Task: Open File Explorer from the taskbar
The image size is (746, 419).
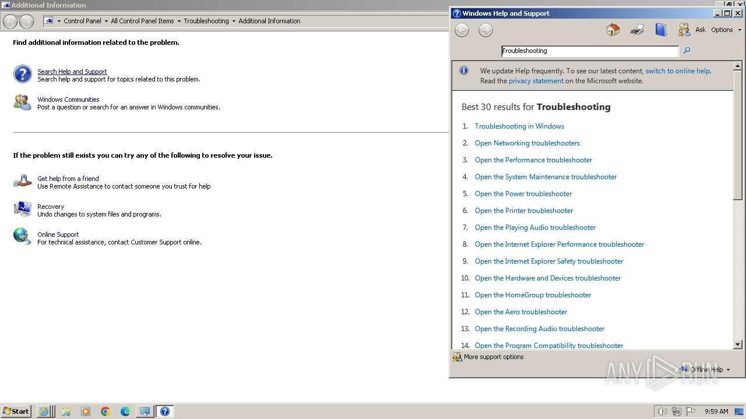Action: (66, 411)
